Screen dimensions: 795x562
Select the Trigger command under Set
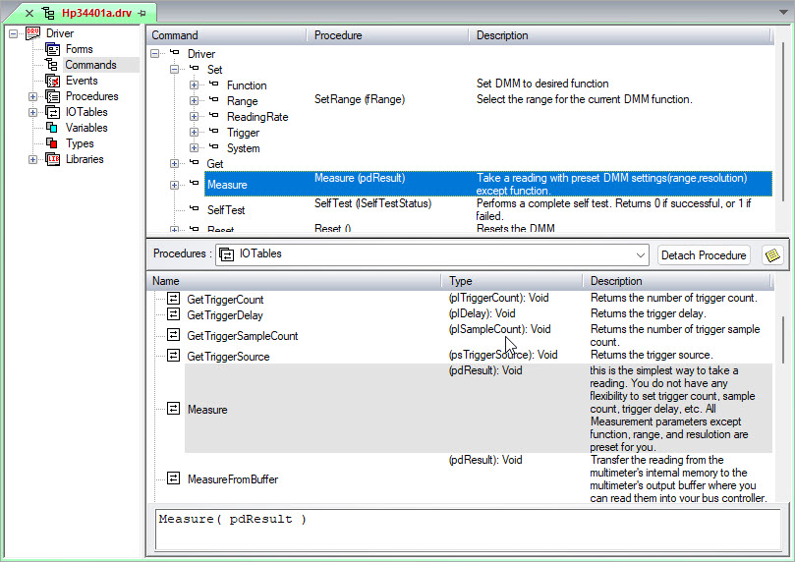pos(243,133)
